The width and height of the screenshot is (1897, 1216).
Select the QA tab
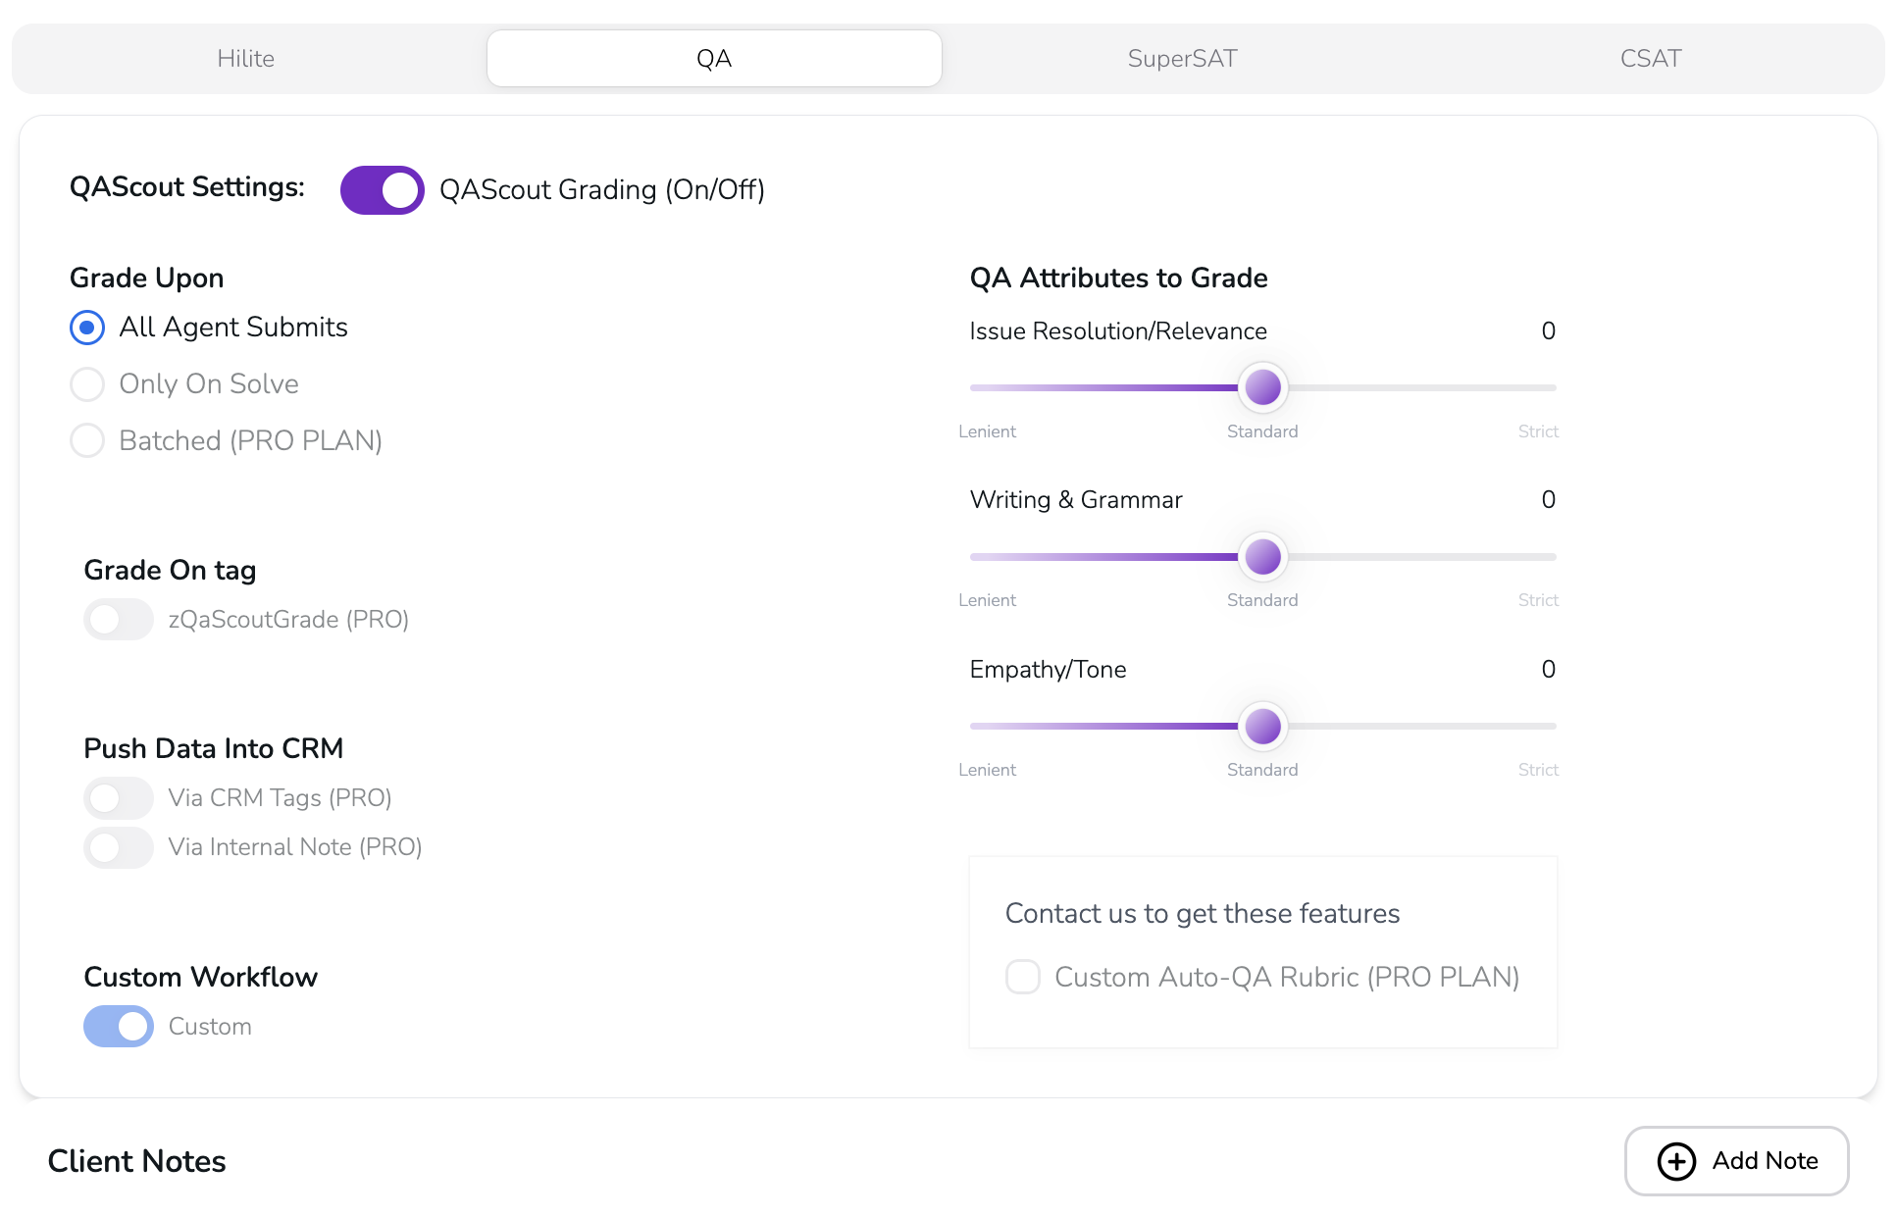pyautogui.click(x=714, y=59)
